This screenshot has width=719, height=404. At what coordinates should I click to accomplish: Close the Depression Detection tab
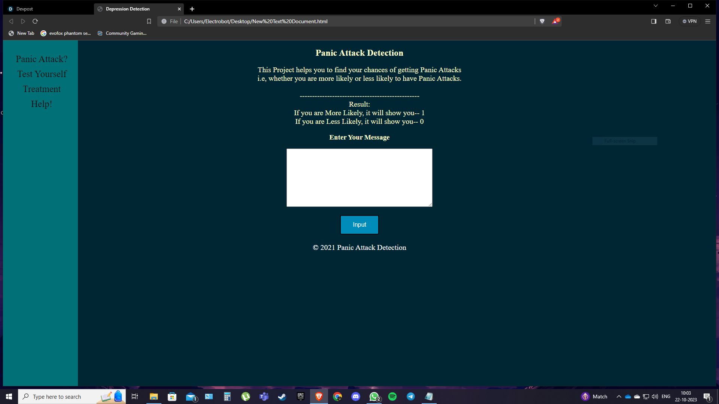(179, 9)
